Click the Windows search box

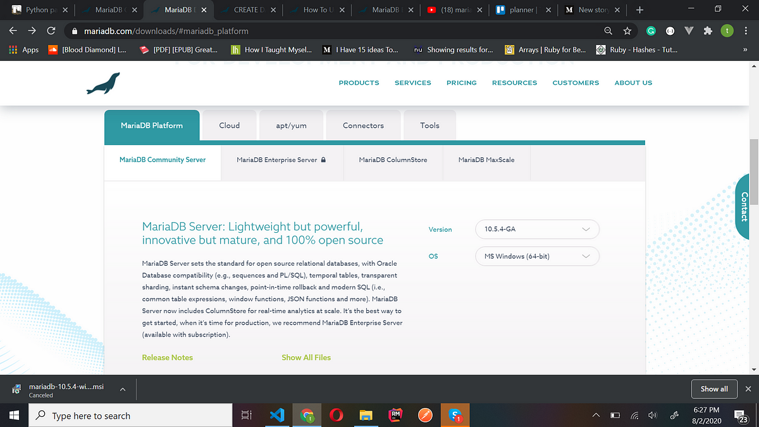pos(131,416)
